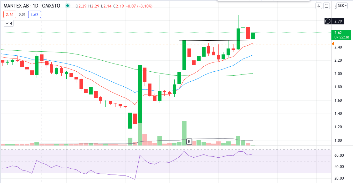Click the blue 2.62 buy price button
Screen dimensions: 353x183
34,15
